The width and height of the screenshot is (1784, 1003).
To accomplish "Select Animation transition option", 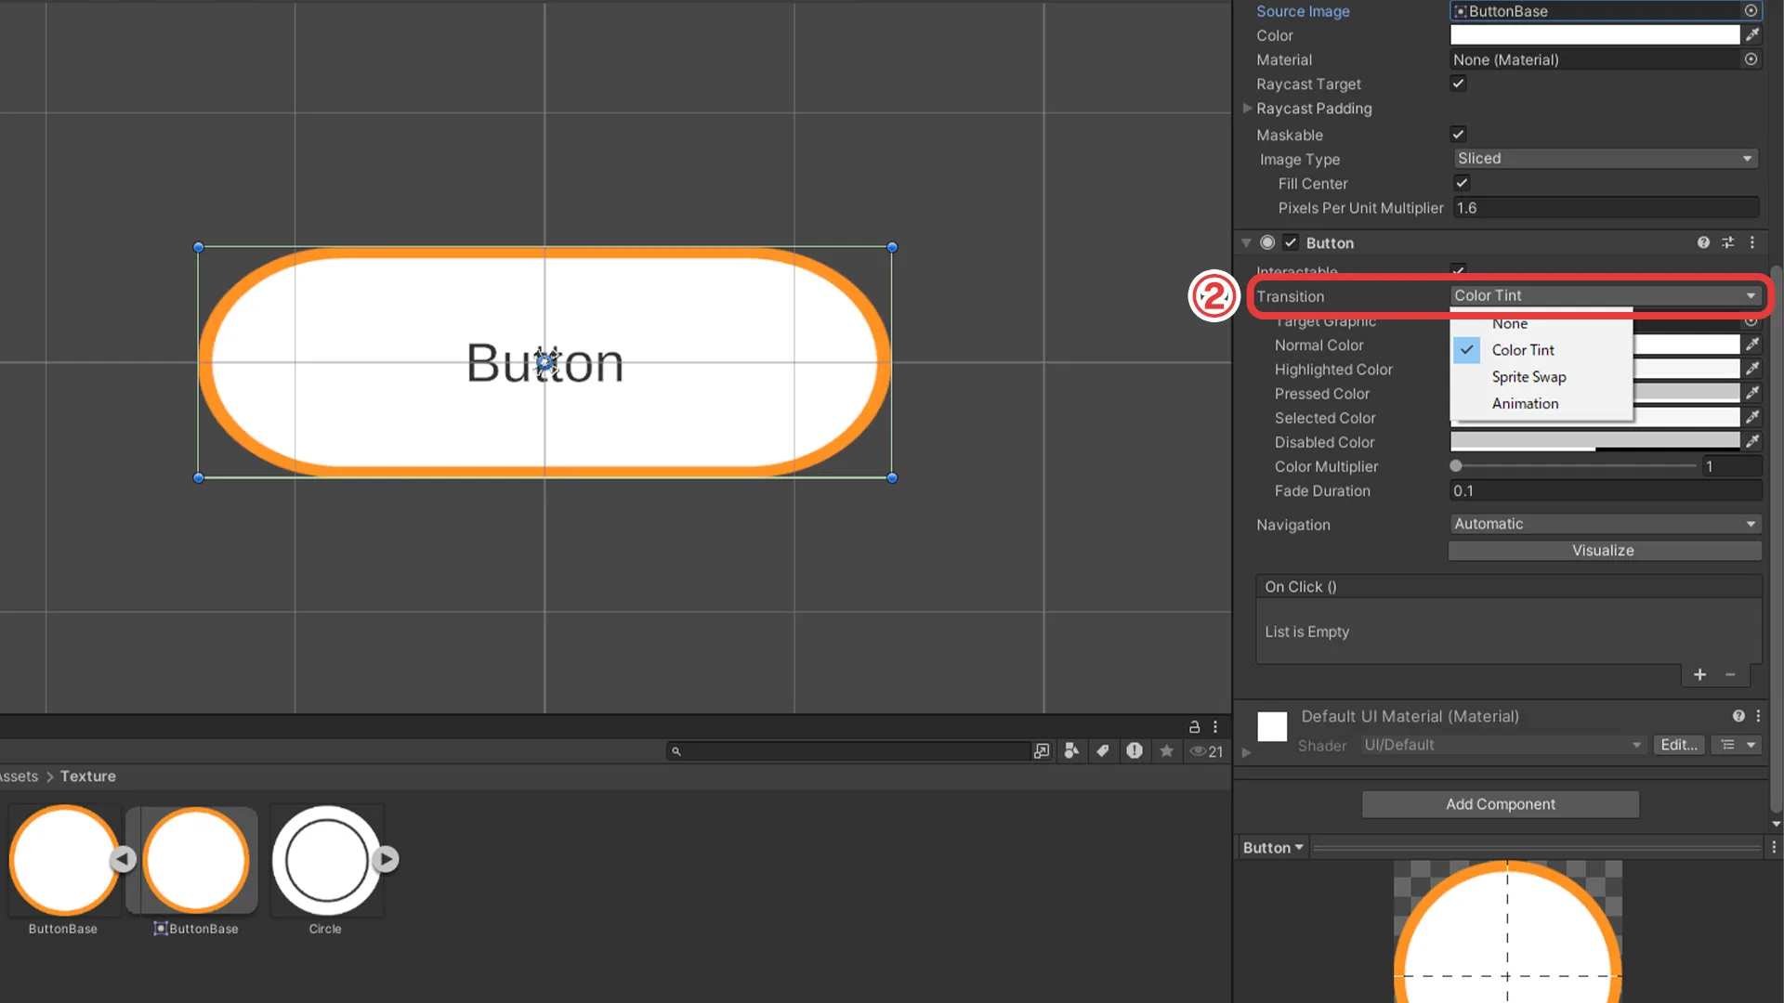I will tap(1541, 404).
